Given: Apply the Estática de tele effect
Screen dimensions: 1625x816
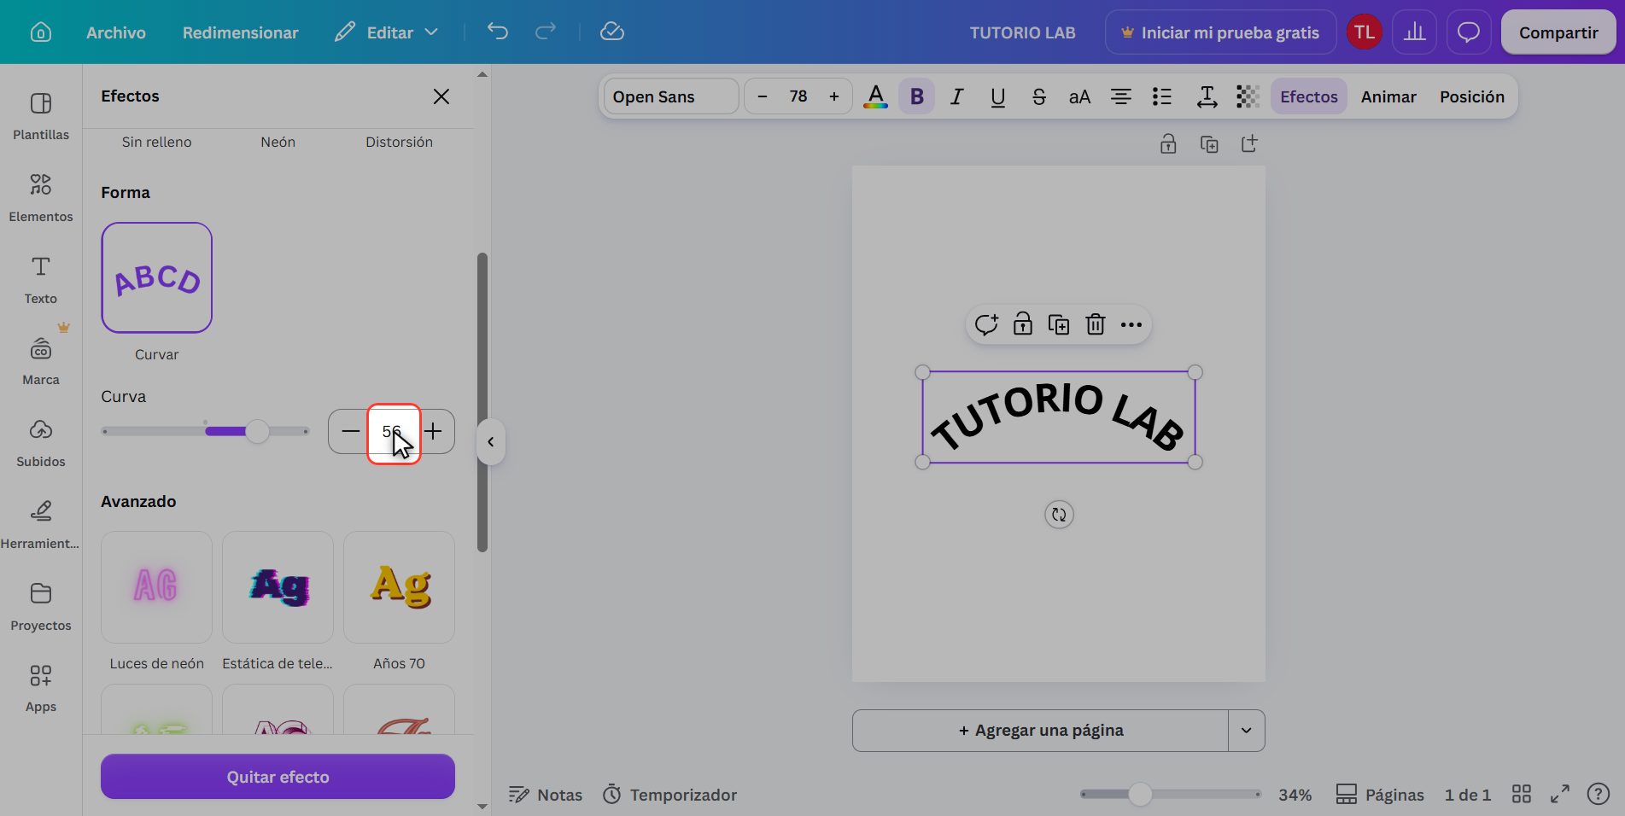Looking at the screenshot, I should 278,587.
